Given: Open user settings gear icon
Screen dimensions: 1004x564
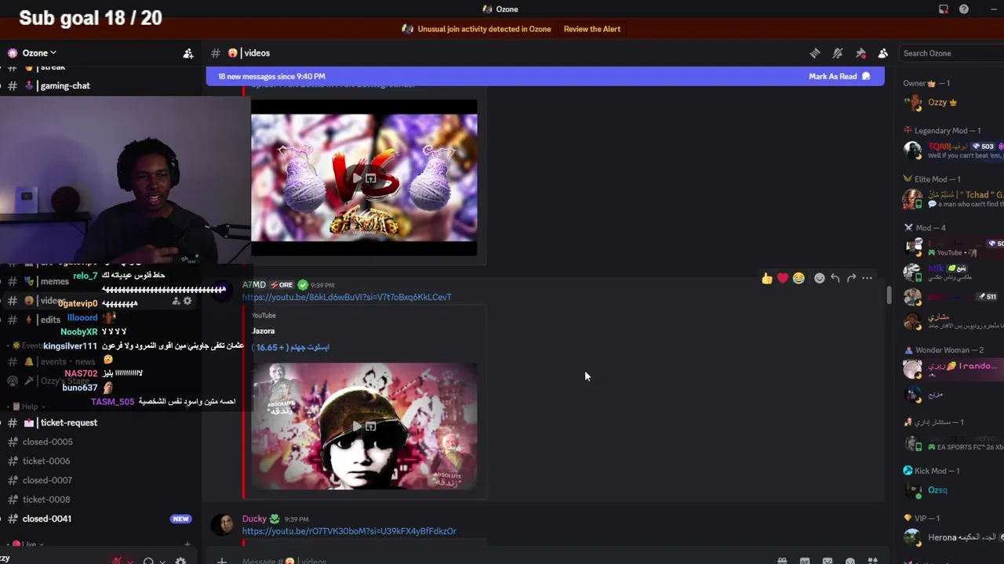Looking at the screenshot, I should pyautogui.click(x=180, y=561).
